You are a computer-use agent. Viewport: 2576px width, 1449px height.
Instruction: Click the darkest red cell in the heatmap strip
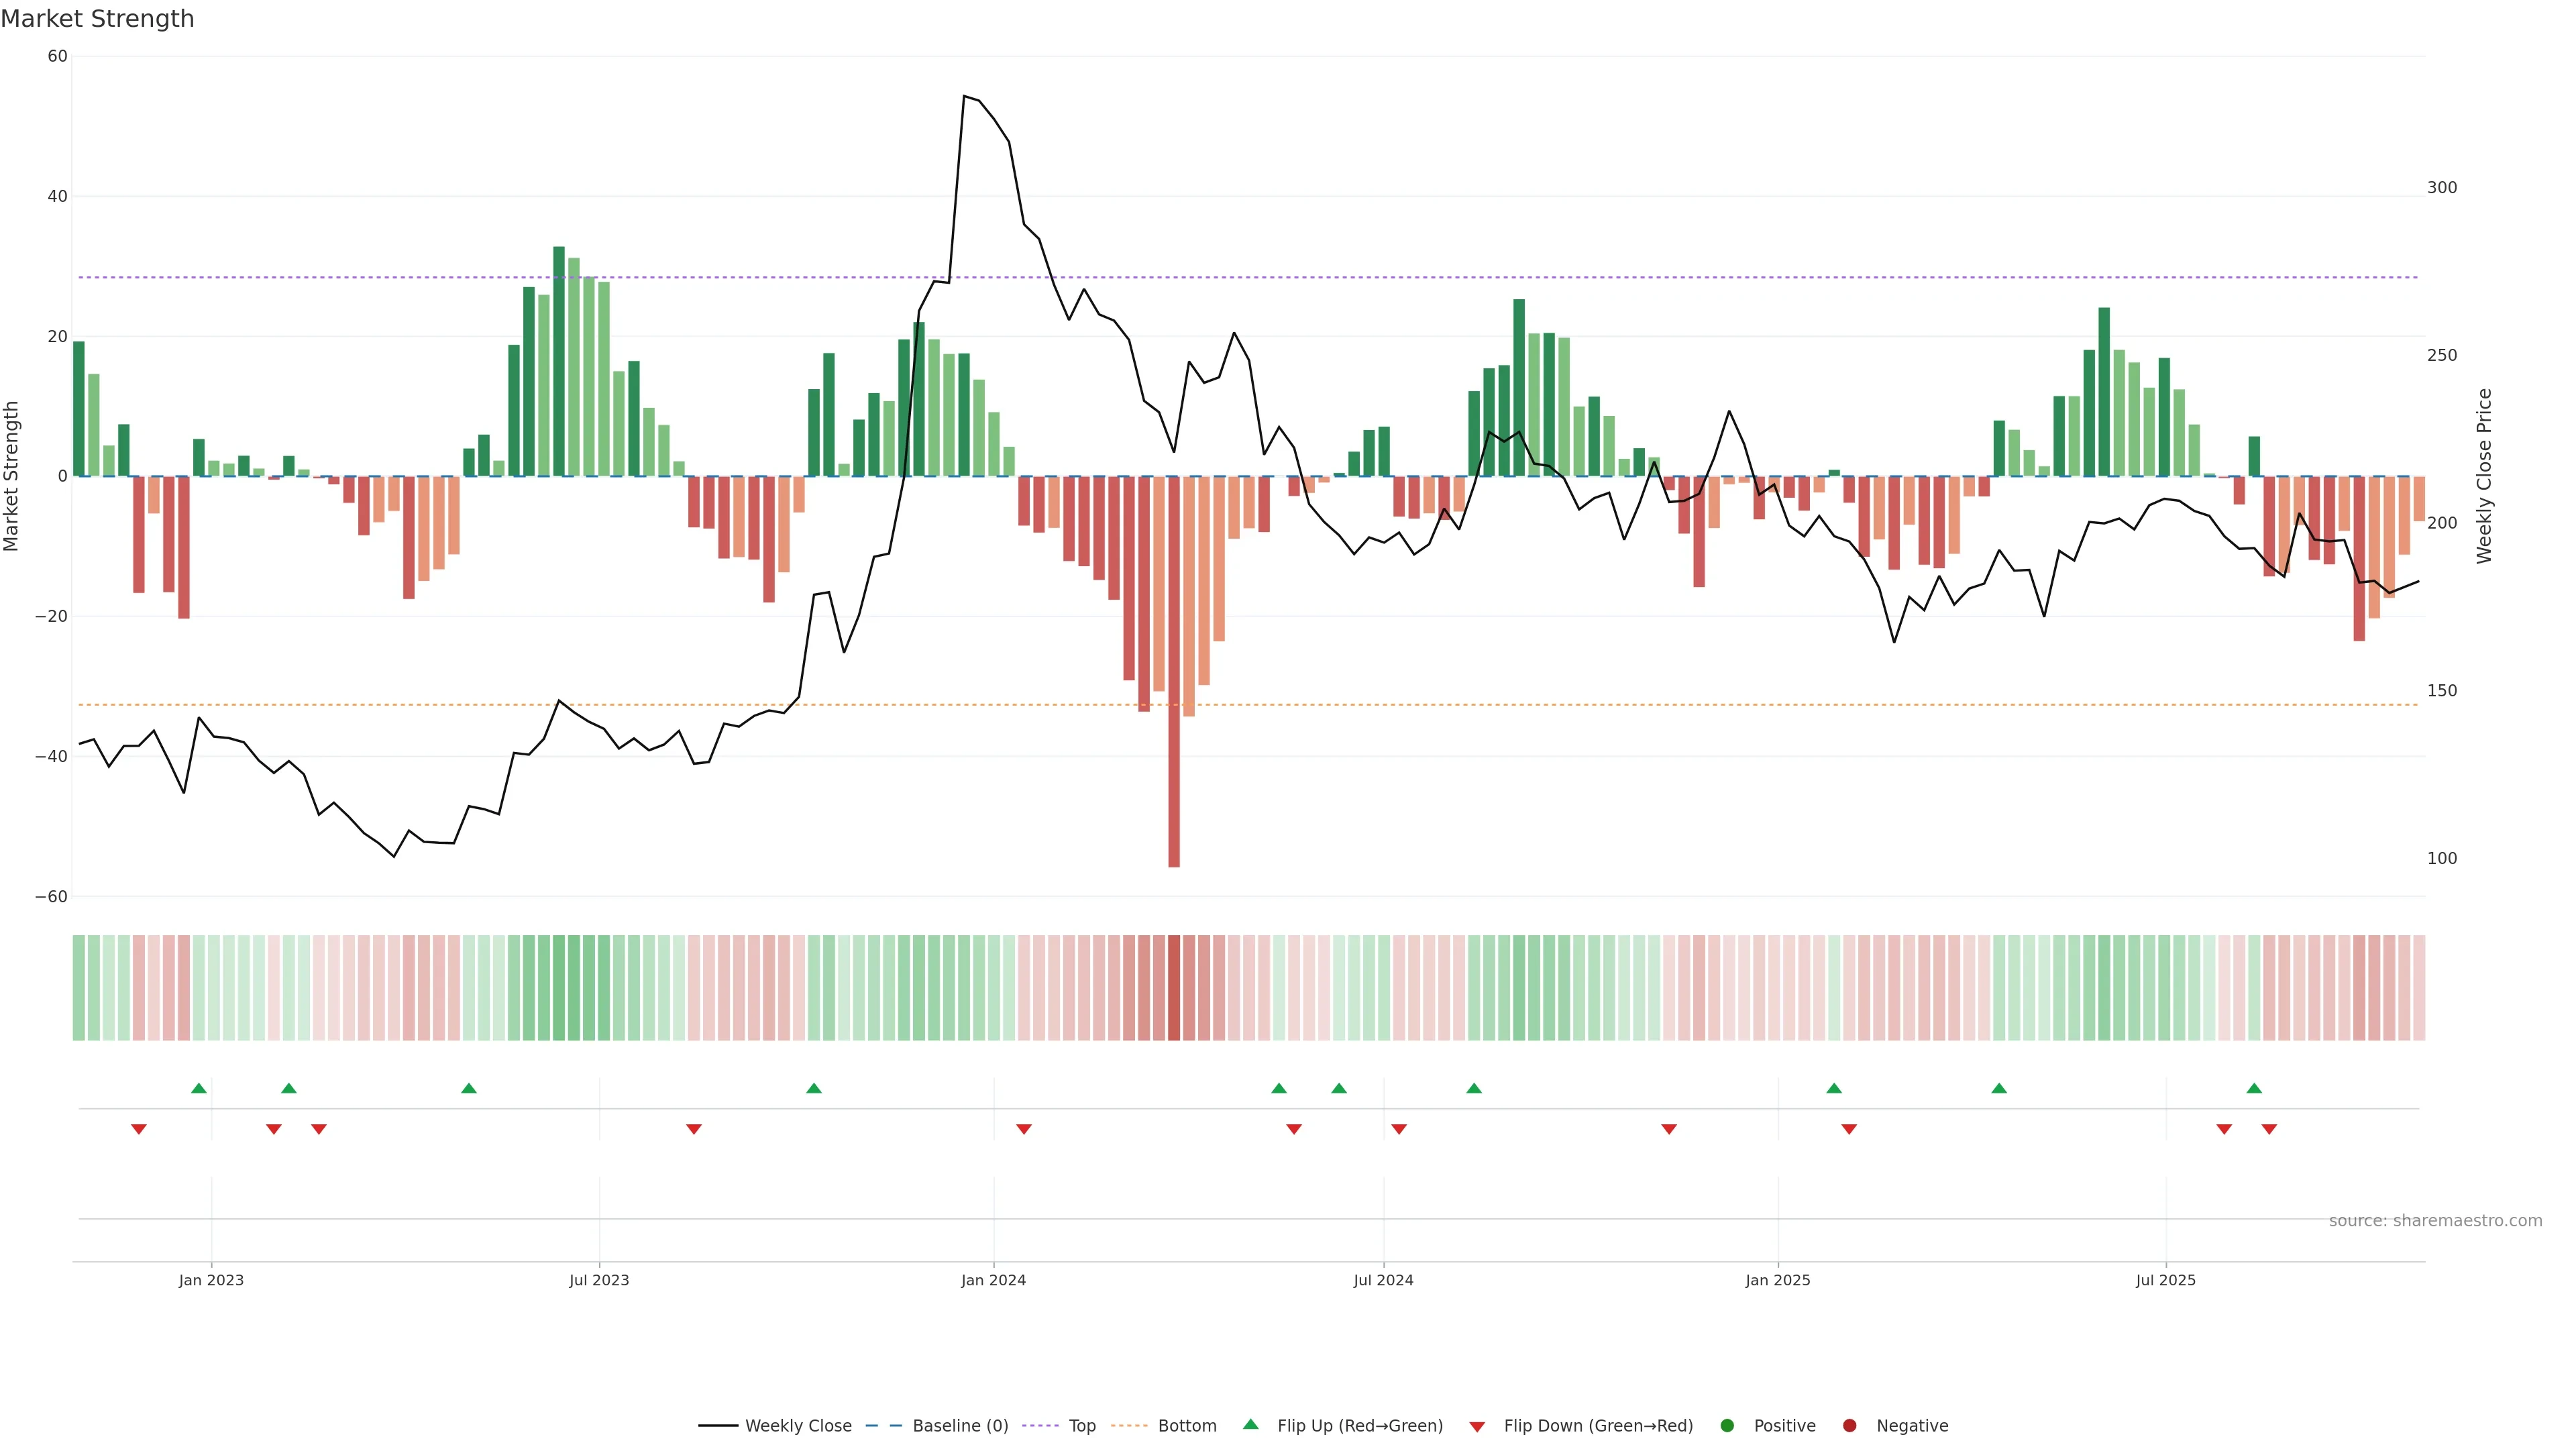click(x=1174, y=987)
